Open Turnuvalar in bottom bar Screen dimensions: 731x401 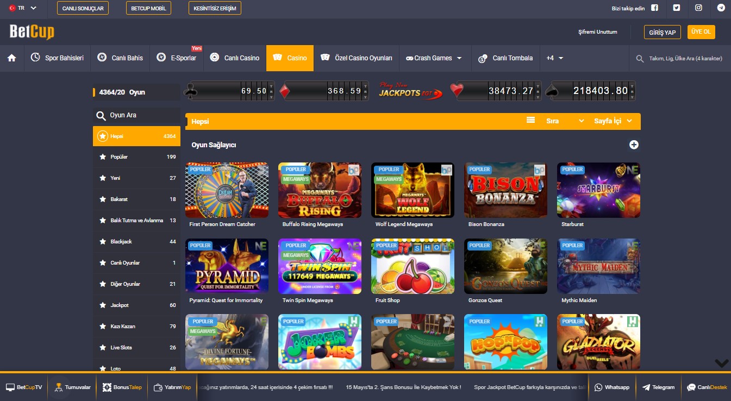pos(72,387)
